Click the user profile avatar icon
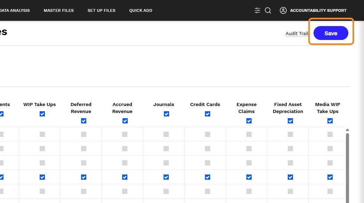 click(x=283, y=10)
